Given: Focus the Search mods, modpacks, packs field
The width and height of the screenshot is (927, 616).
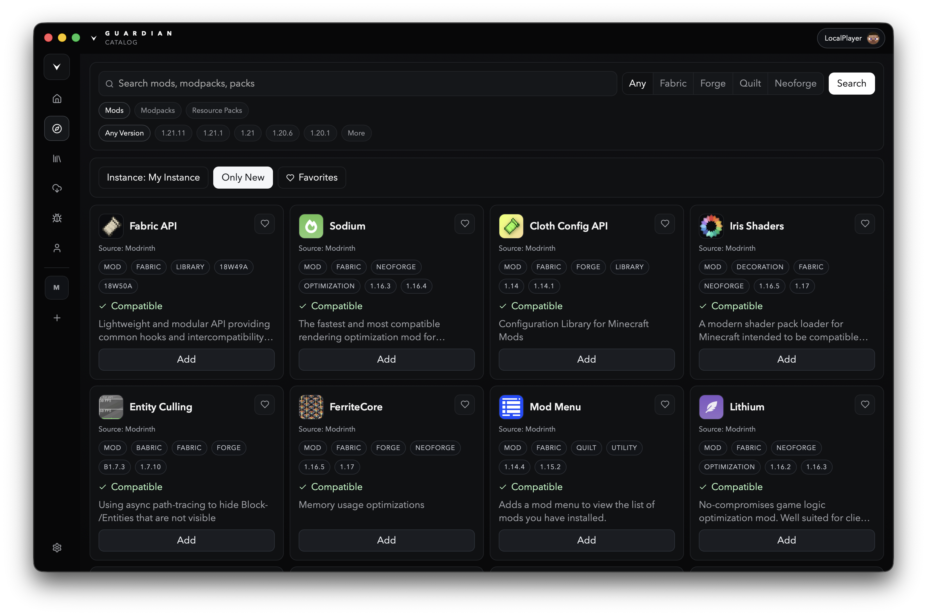Looking at the screenshot, I should [358, 84].
